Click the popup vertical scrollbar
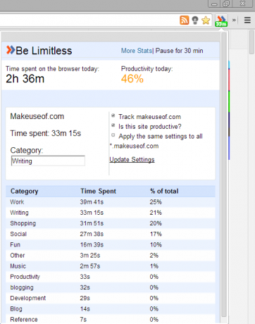Viewport: 255px width, 324px height. tap(224, 175)
